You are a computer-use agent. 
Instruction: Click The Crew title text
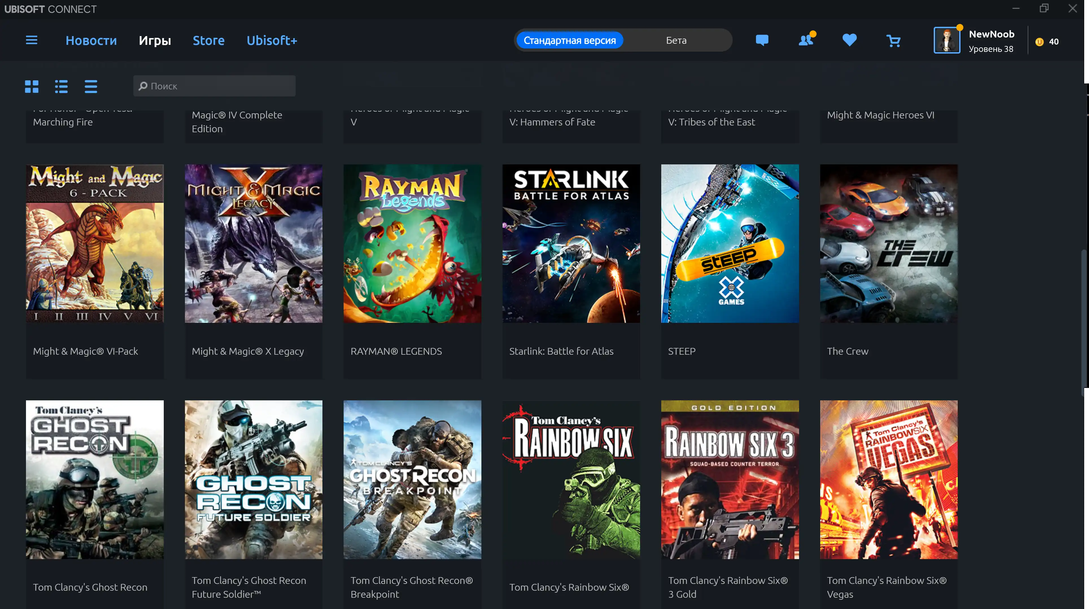coord(848,351)
